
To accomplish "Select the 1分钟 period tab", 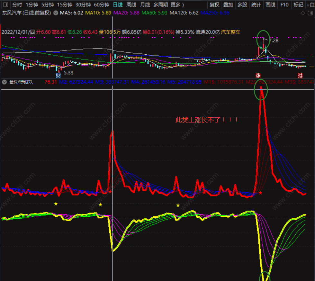I will tap(32, 5).
